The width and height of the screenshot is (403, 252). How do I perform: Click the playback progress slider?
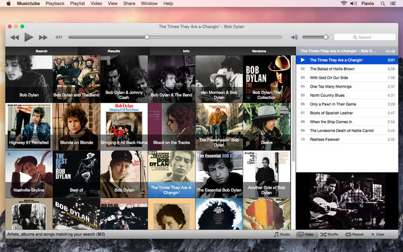tap(176, 37)
